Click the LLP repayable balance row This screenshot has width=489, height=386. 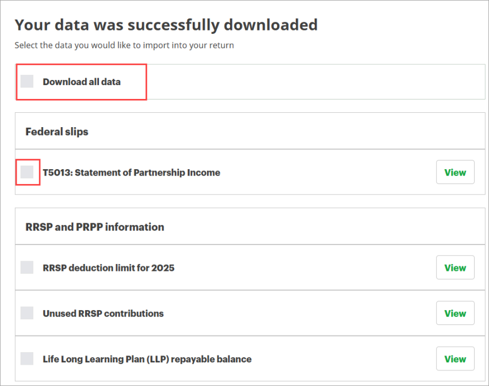click(147, 358)
